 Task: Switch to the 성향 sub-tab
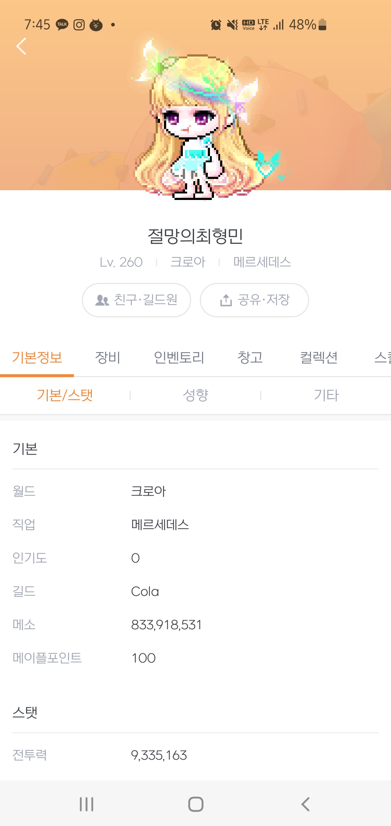point(195,395)
